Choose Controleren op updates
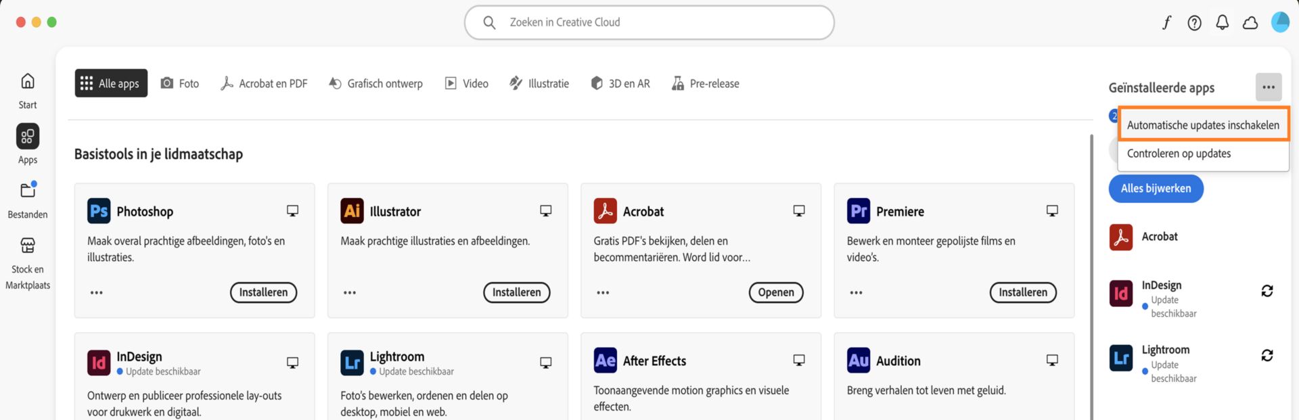 (1203, 154)
